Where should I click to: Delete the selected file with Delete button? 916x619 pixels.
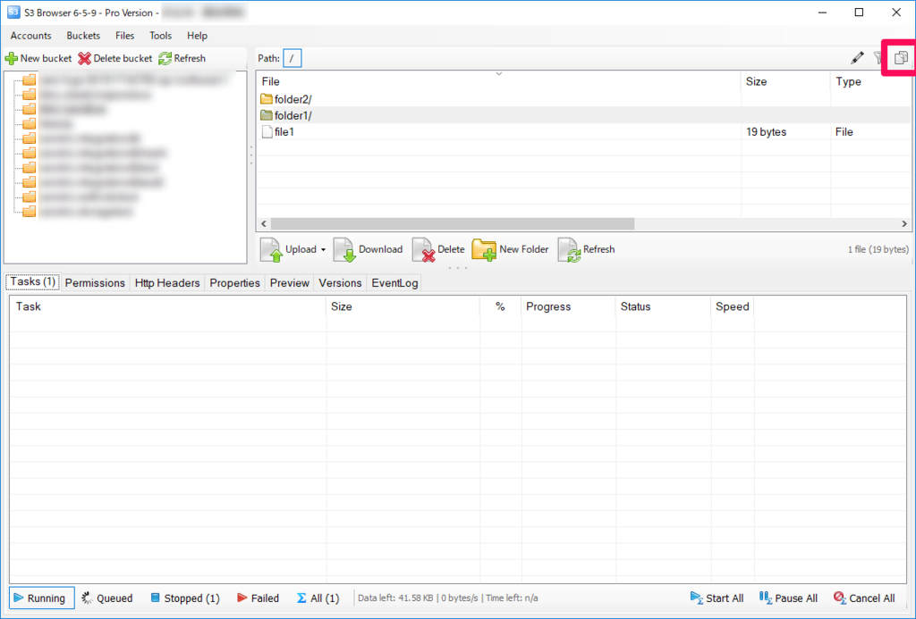pos(438,250)
